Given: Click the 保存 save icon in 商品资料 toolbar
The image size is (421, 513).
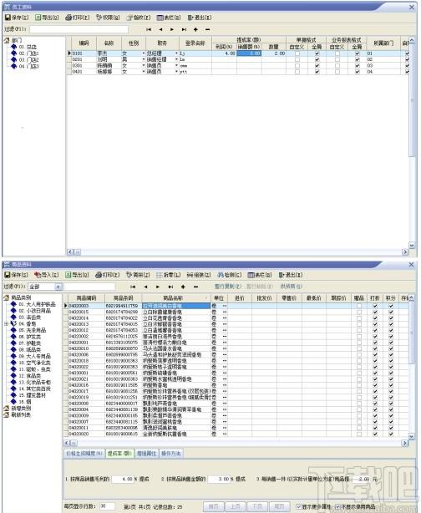Looking at the screenshot, I should tap(8, 275).
